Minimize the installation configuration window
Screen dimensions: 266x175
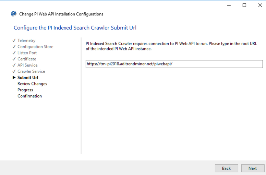pos(229,5)
